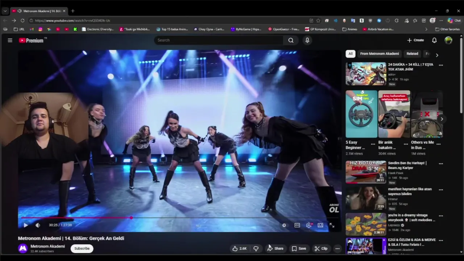
Task: Go forward in browser history
Action: click(x=14, y=21)
